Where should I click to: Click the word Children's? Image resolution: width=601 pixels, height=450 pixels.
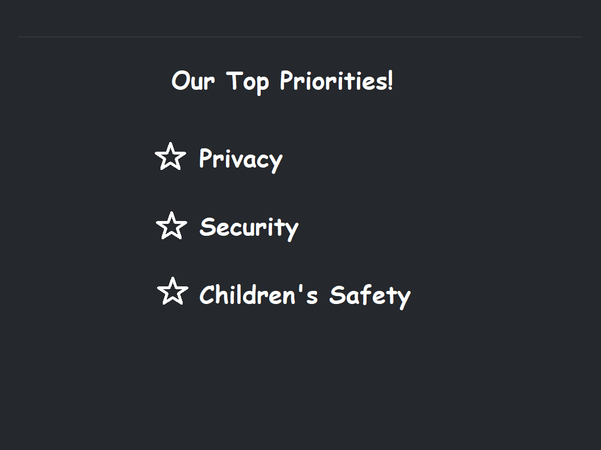pos(259,294)
